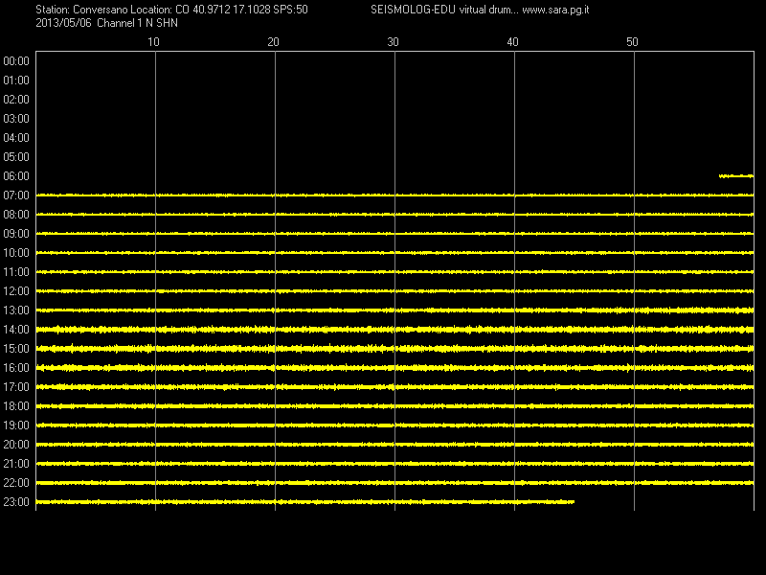Click the 08:00 hour label
This screenshot has width=766, height=575.
tap(16, 215)
